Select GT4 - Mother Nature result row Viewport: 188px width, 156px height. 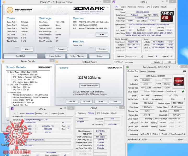tap(25, 82)
